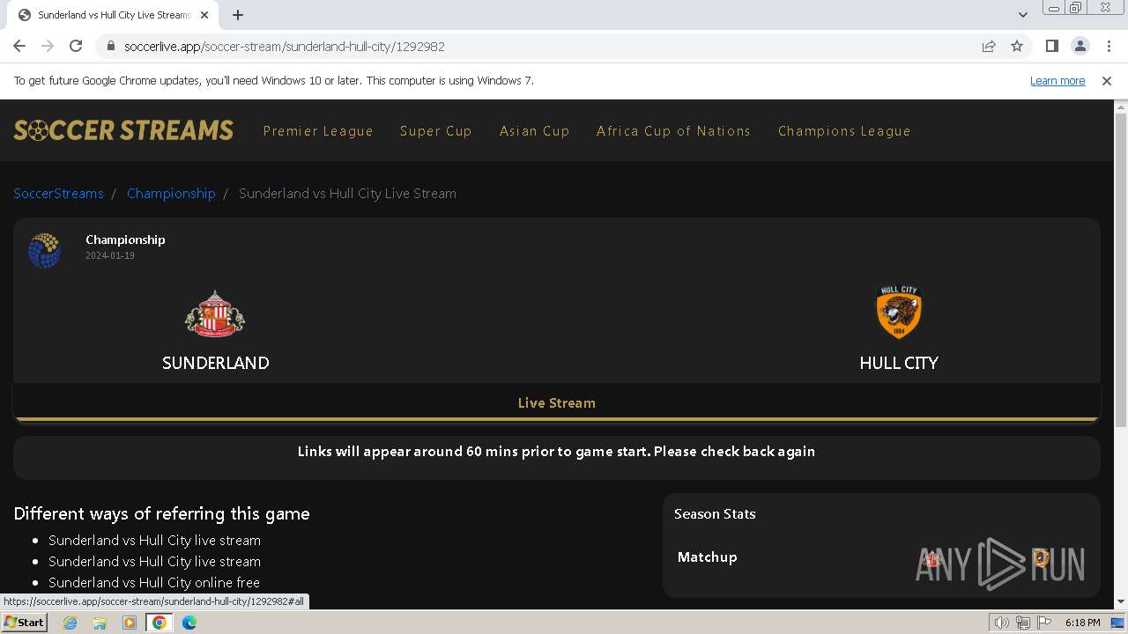The width and height of the screenshot is (1128, 634).
Task: Open File Explorer from the taskbar
Action: [100, 623]
